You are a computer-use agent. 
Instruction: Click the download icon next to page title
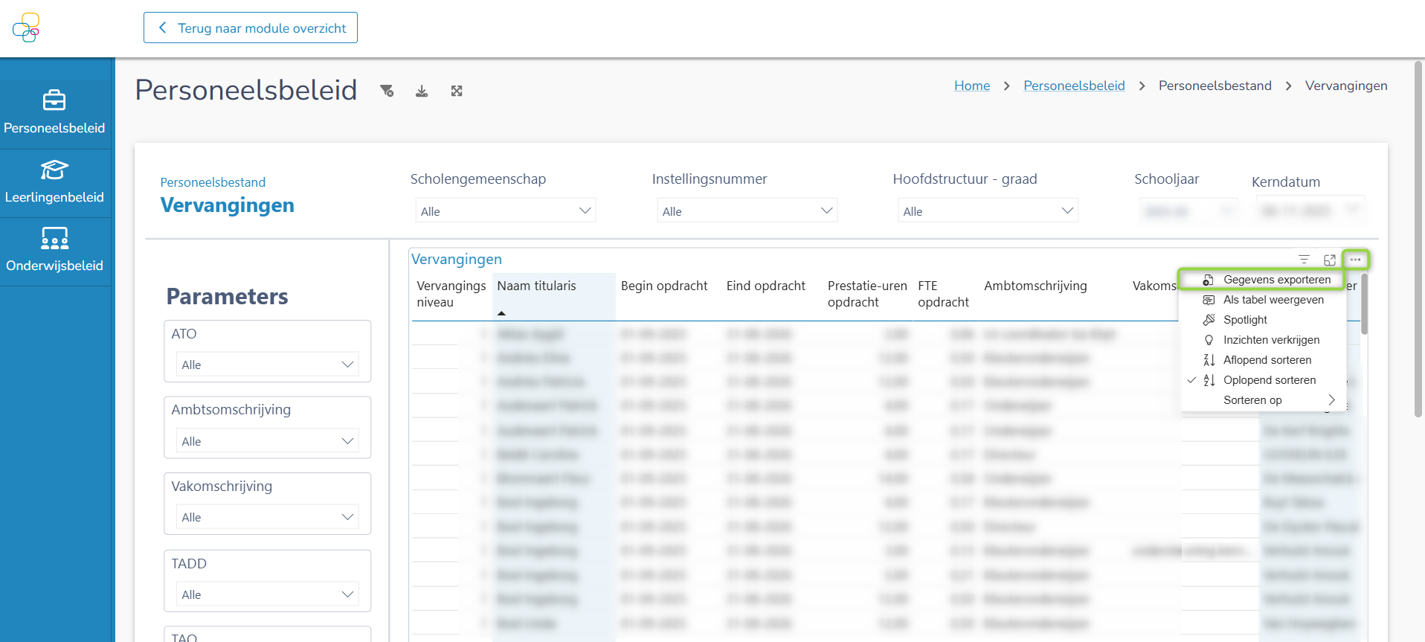click(x=422, y=91)
